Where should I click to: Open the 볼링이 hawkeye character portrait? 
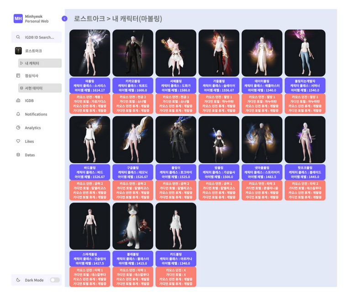point(176,140)
